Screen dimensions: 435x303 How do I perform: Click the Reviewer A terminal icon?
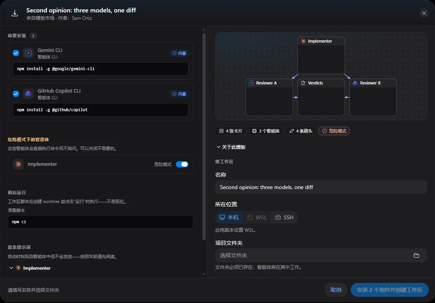(x=251, y=83)
